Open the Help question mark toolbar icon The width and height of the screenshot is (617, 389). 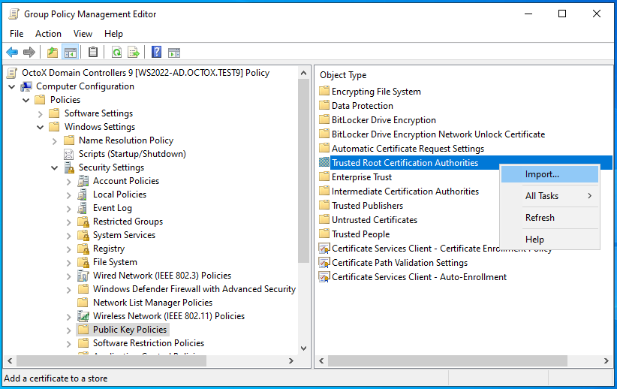click(x=157, y=52)
